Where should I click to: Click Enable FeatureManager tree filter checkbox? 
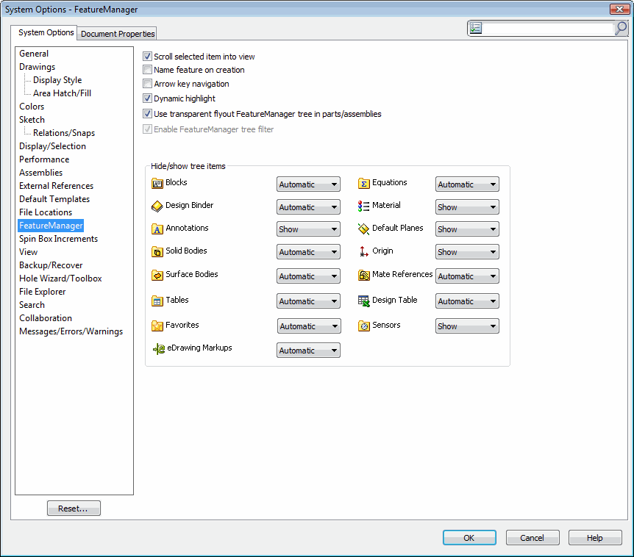[147, 129]
